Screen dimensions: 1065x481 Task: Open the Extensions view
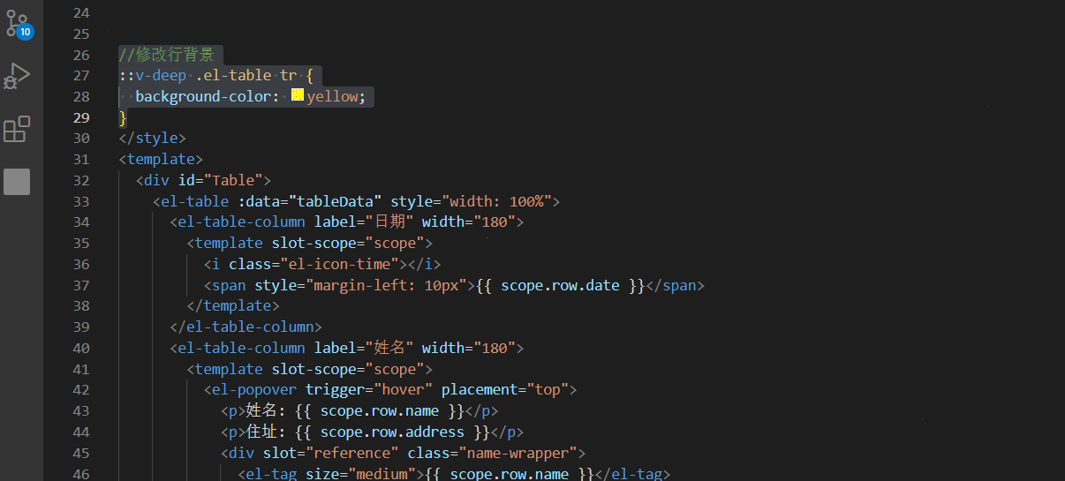pyautogui.click(x=17, y=129)
